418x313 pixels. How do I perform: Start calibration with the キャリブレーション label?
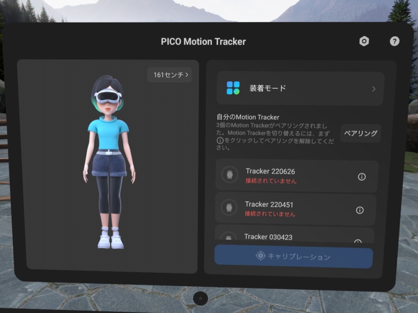click(x=299, y=257)
